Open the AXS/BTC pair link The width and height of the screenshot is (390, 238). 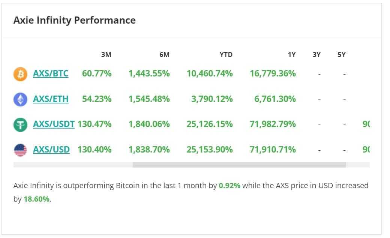coord(51,73)
